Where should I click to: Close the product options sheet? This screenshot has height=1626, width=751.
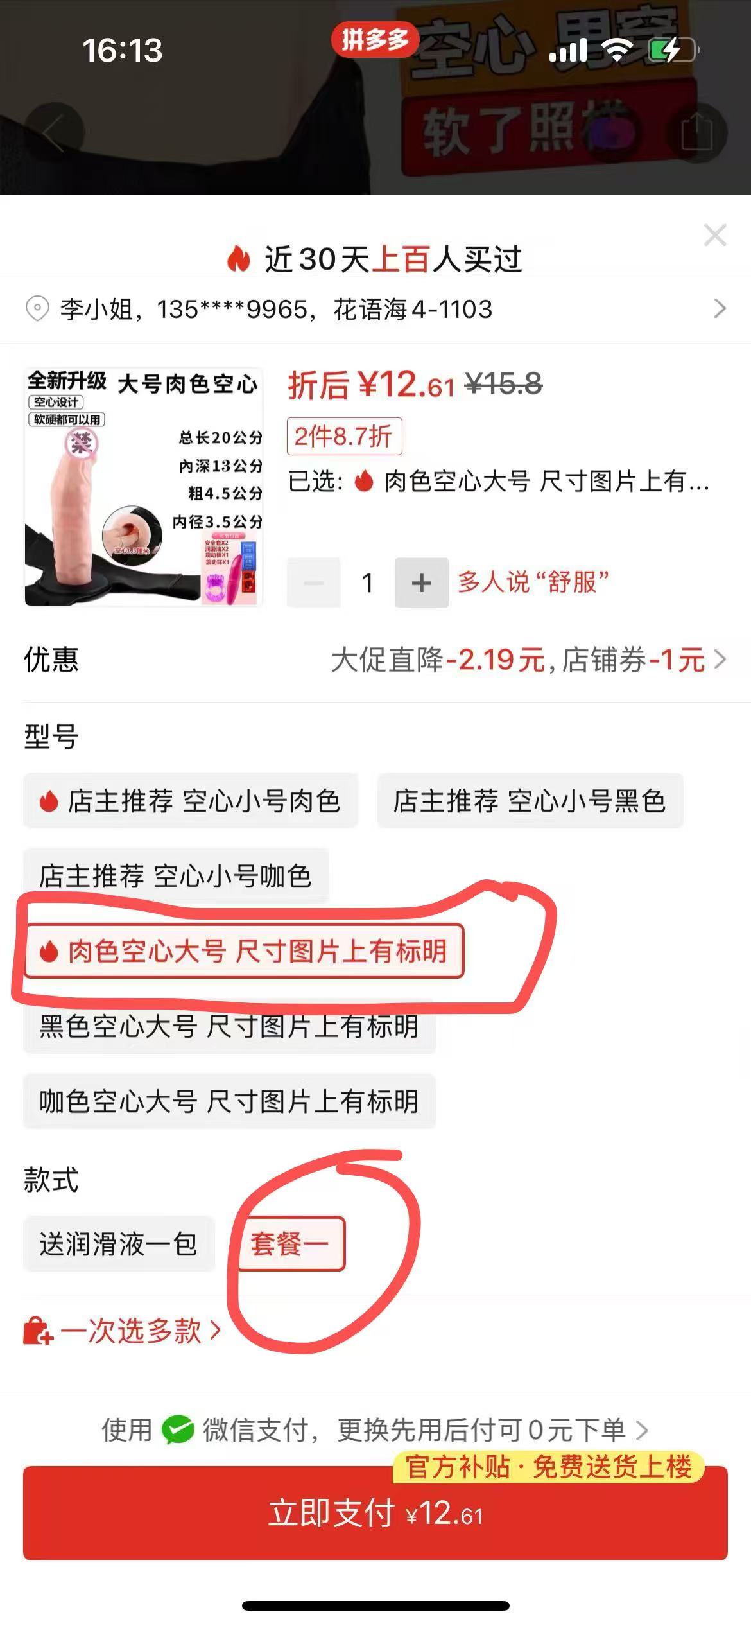click(x=715, y=235)
